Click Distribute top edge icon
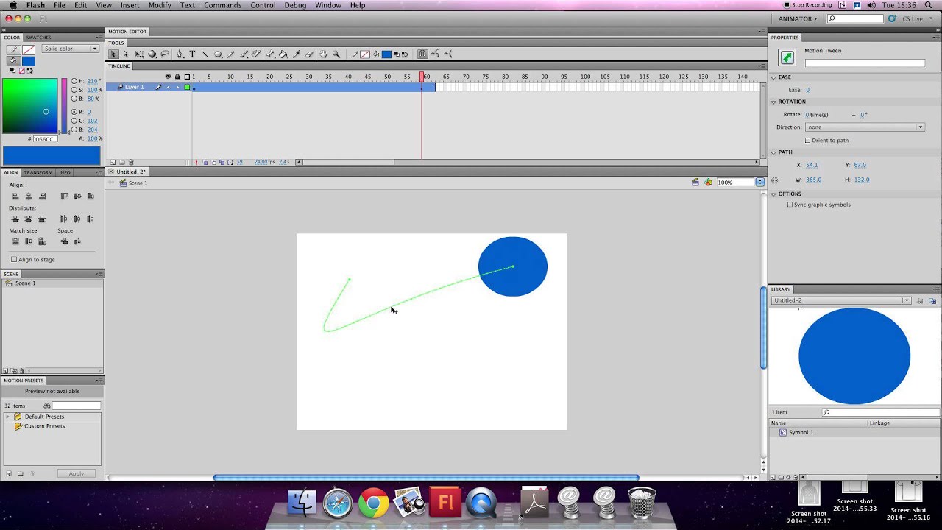The width and height of the screenshot is (942, 530). pyautogui.click(x=15, y=219)
